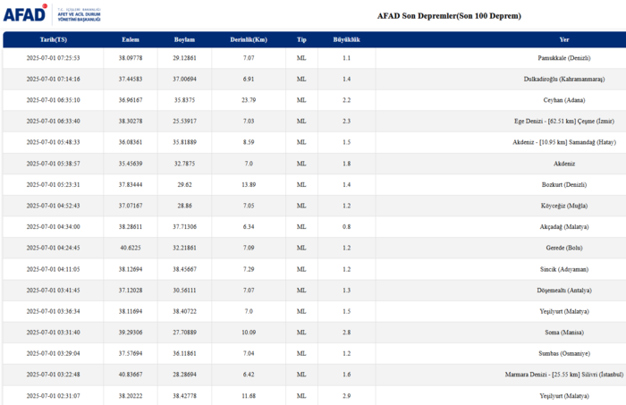Image resolution: width=626 pixels, height=405 pixels.
Task: Click the 2025-07-01 07:25:53 timestamp cell
Action: tap(53, 58)
